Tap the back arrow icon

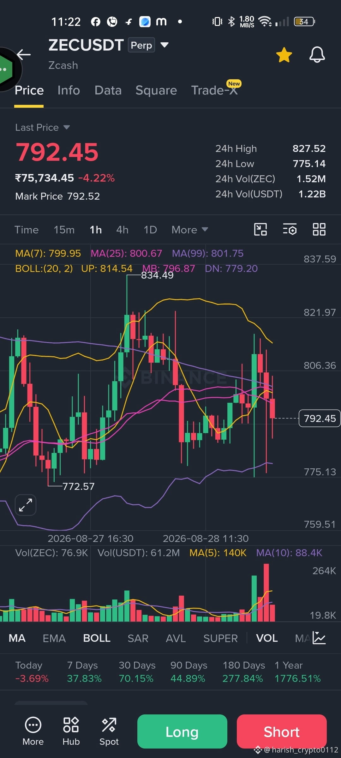tap(24, 54)
